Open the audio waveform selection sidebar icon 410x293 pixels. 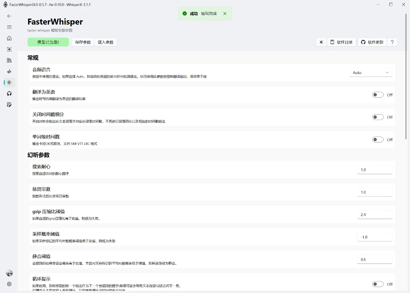(x=9, y=49)
